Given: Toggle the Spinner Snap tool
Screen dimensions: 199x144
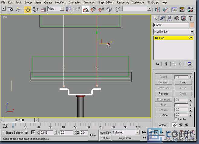Looking at the screenshot, I should (x=101, y=10).
